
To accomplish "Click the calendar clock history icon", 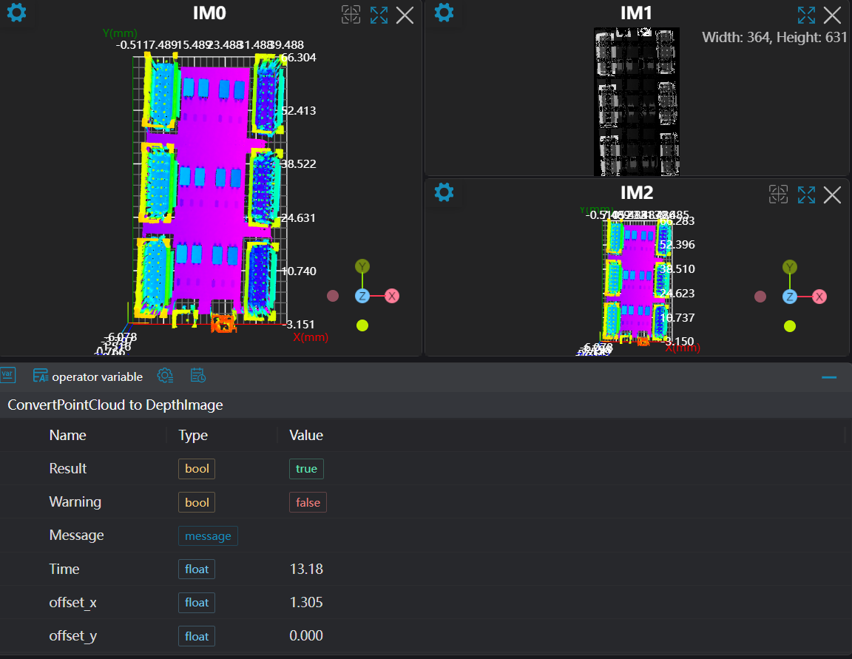I will 197,376.
